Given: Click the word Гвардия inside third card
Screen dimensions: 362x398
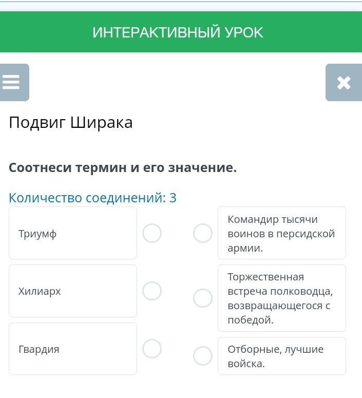Looking at the screenshot, I should pyautogui.click(x=39, y=349).
